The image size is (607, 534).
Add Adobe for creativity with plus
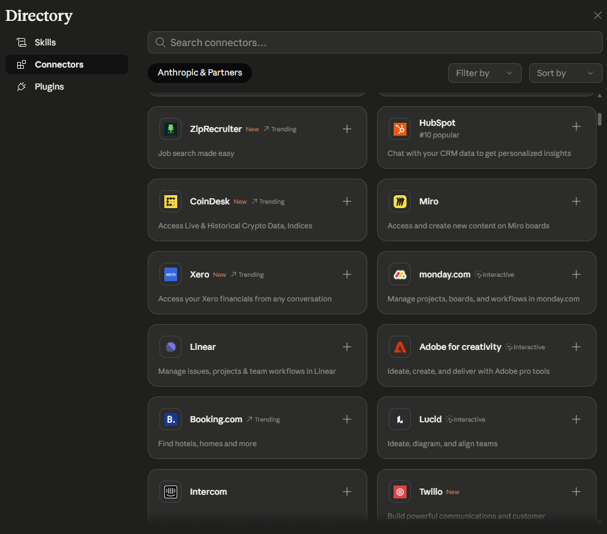click(576, 347)
